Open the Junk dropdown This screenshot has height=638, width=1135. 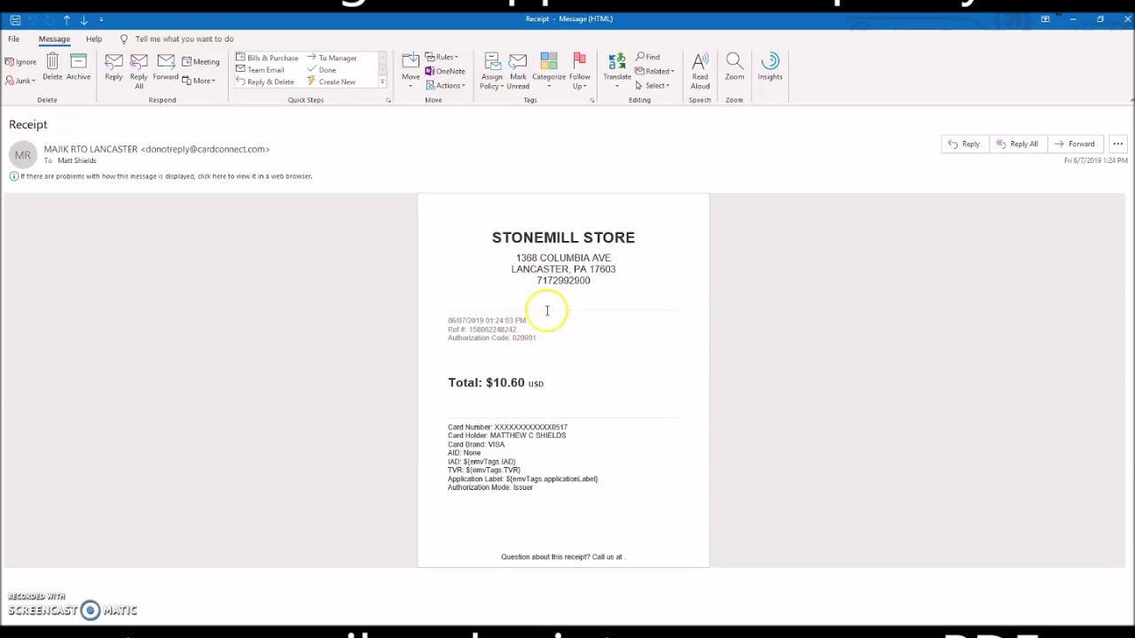(x=20, y=81)
